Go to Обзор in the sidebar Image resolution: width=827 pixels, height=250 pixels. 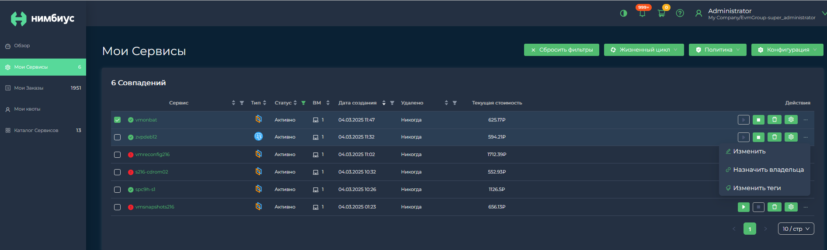click(x=43, y=46)
